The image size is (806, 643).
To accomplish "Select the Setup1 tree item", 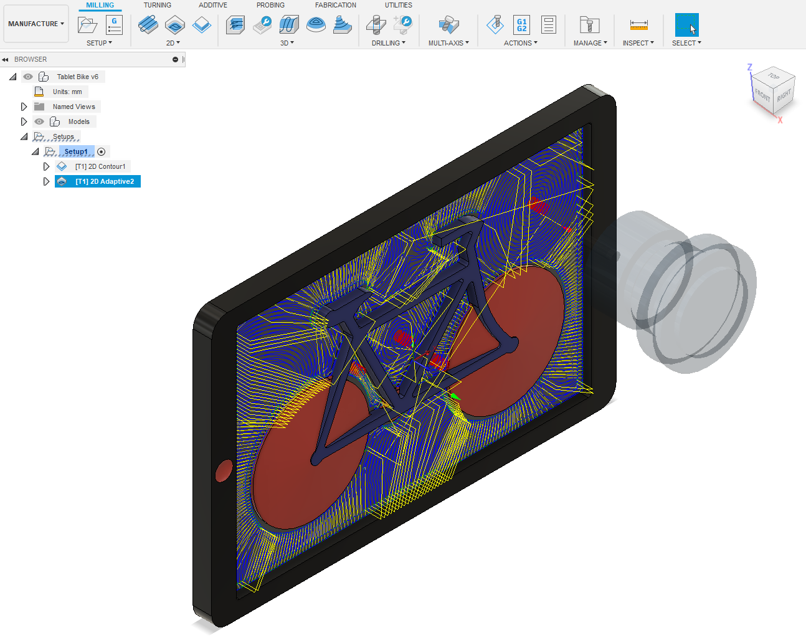I will (x=76, y=151).
